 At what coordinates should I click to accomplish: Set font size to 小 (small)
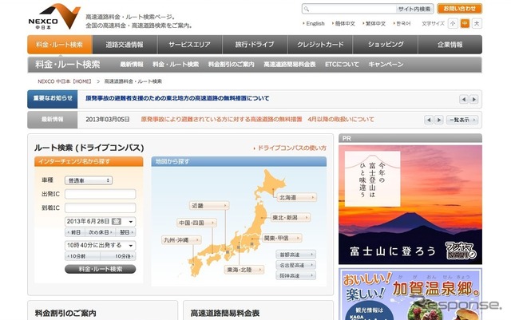(x=453, y=23)
